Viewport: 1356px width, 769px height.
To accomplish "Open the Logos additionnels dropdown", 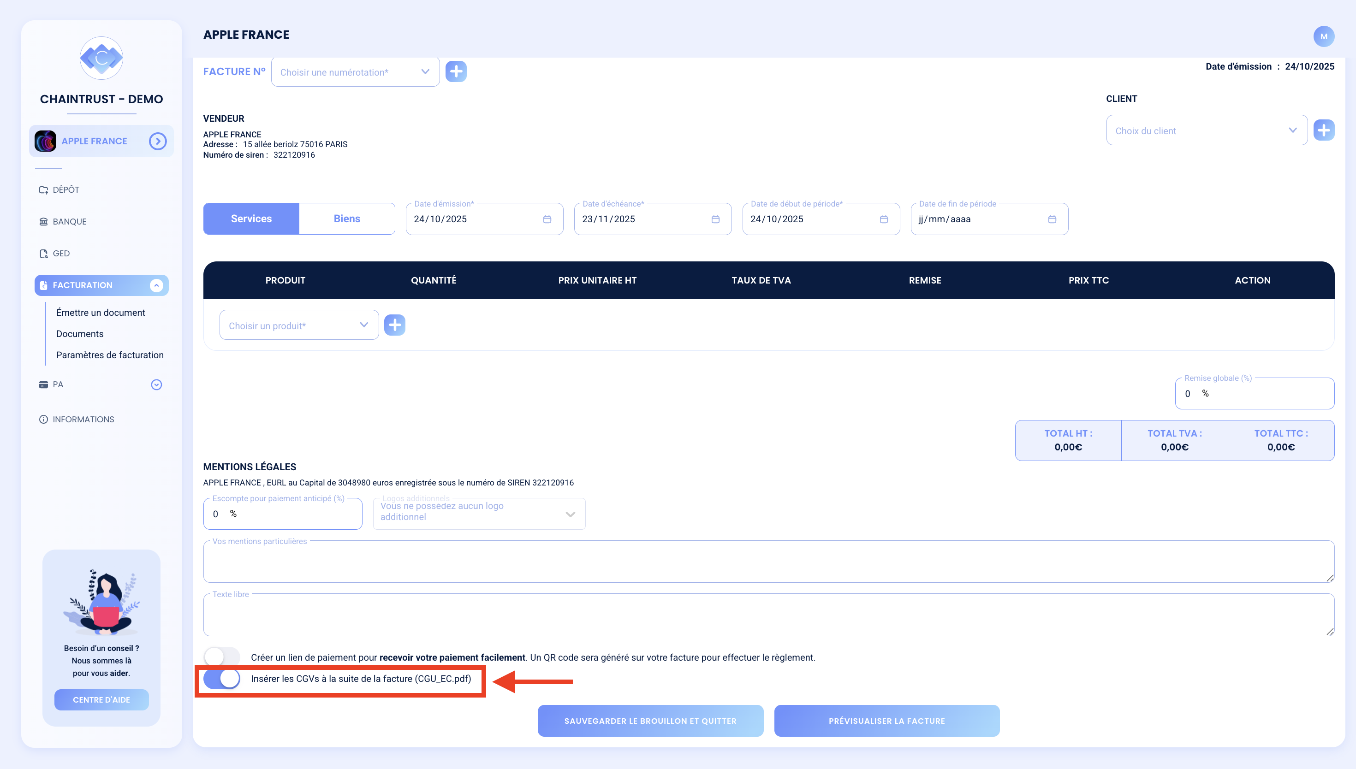I will [479, 514].
